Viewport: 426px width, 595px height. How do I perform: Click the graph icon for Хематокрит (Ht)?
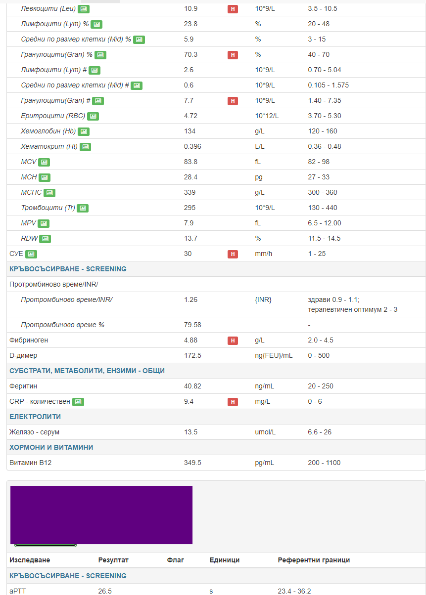(86, 147)
